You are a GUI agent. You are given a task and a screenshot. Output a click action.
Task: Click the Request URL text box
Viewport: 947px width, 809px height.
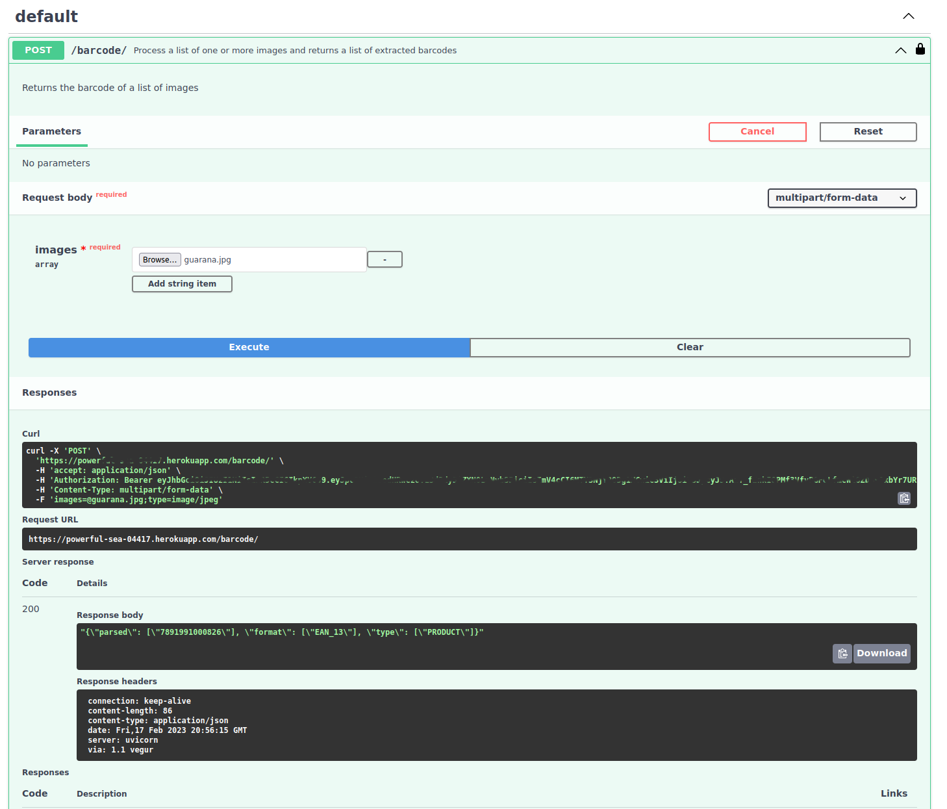coord(469,539)
